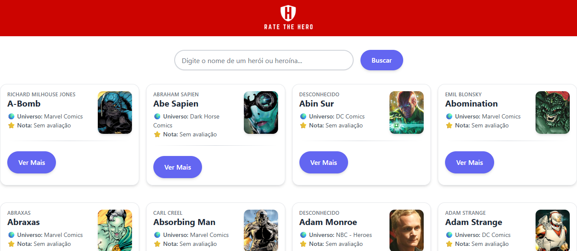Select the Adam Monroe photo
This screenshot has width=577, height=251.
click(x=407, y=230)
